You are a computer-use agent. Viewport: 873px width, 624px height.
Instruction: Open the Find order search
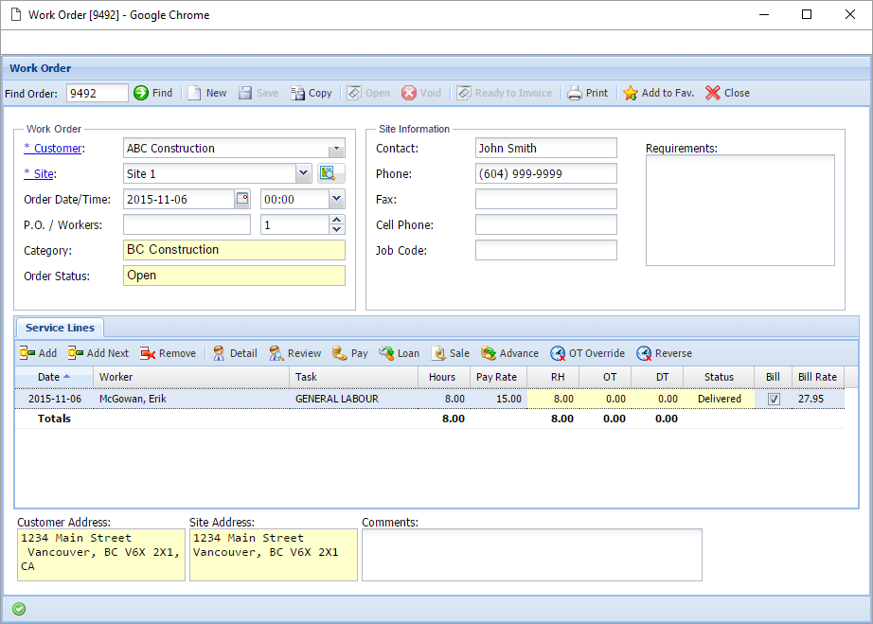pos(153,93)
